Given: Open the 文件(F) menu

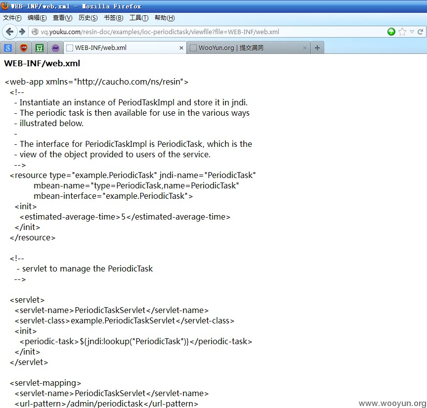Looking at the screenshot, I should tap(12, 18).
